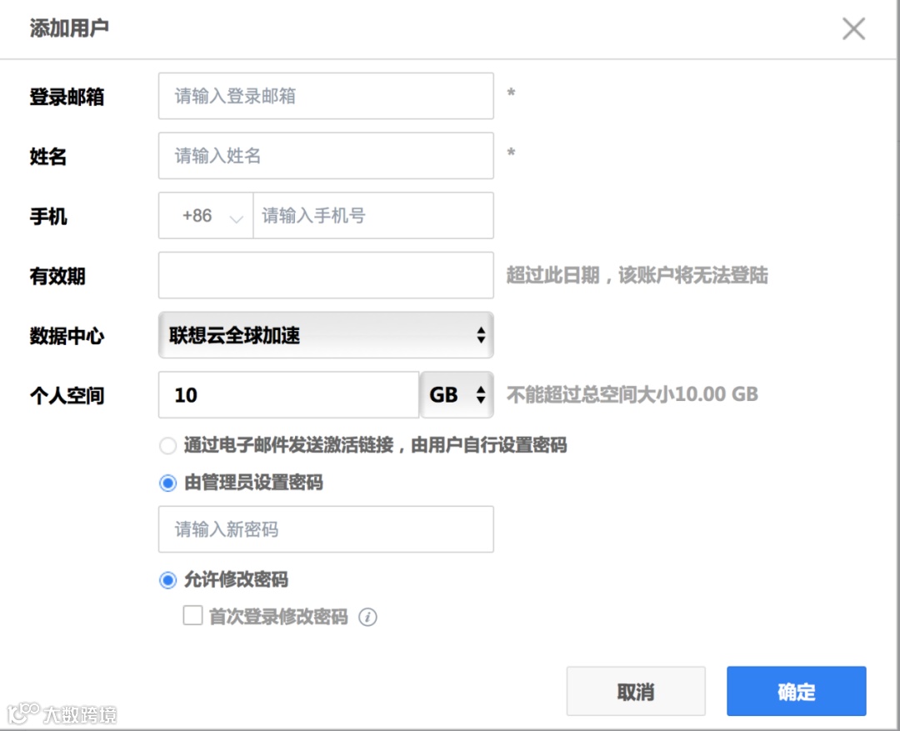This screenshot has height=731, width=900.
Task: Click the 个人空间 size field showing 10
Action: (288, 394)
